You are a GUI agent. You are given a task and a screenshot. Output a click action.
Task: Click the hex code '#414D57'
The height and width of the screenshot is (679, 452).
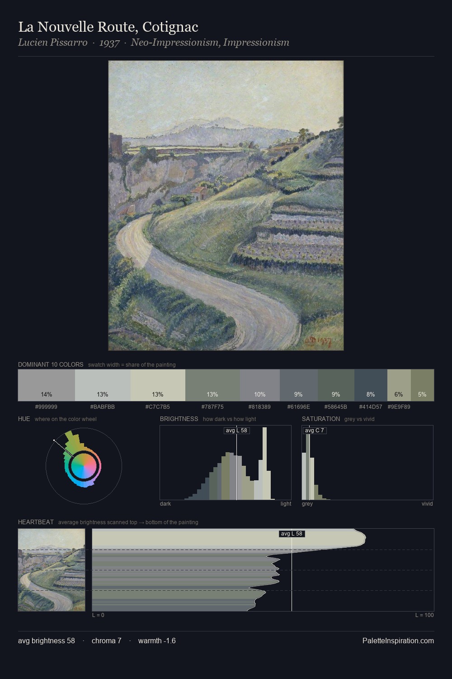pyautogui.click(x=371, y=407)
